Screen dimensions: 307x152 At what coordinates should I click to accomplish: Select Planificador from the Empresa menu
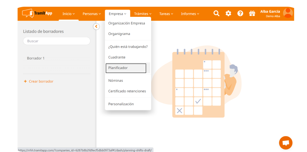click(x=126, y=68)
